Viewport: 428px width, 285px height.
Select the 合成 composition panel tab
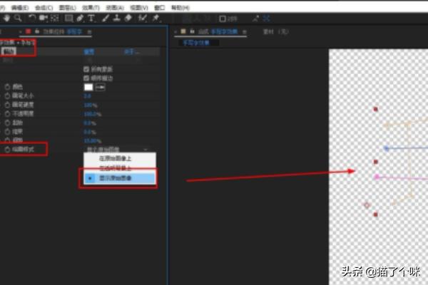pos(218,31)
